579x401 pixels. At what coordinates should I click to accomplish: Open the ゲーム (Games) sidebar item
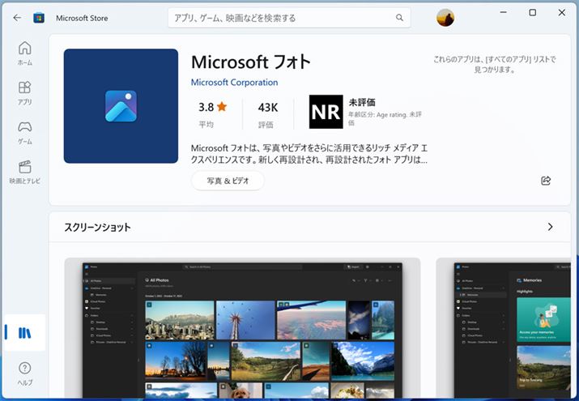25,133
